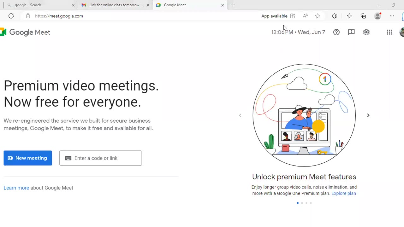This screenshot has width=404, height=227.
Task: Close the google - Search tab
Action: click(73, 5)
